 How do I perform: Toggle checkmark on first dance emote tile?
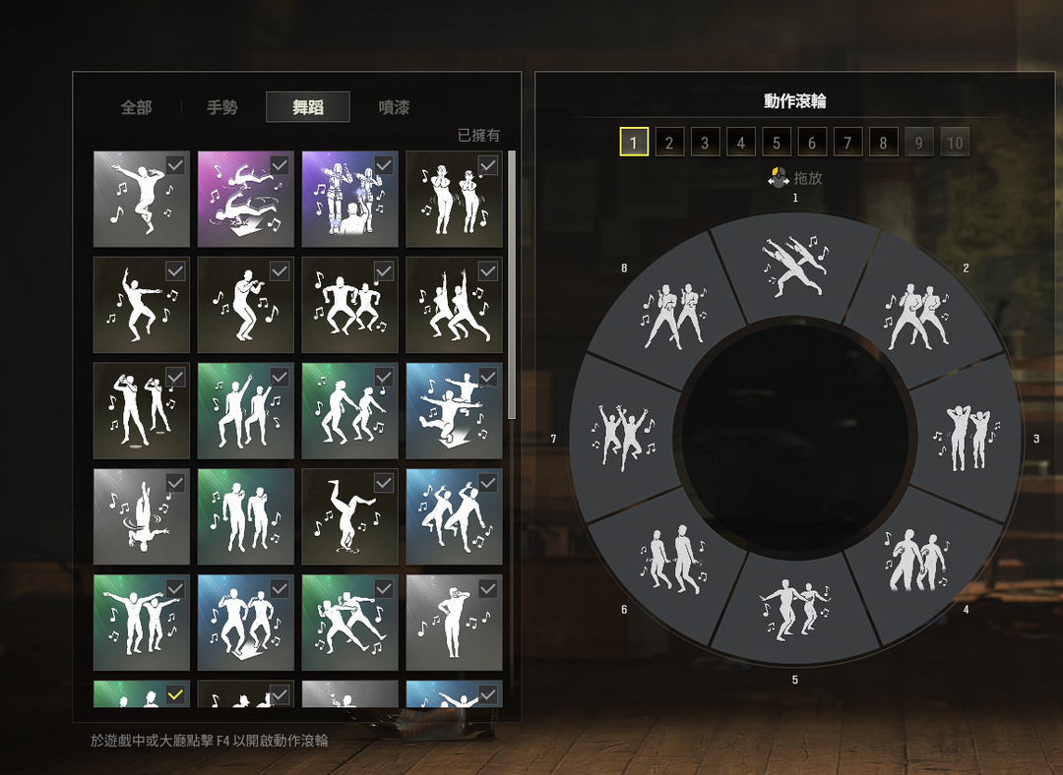click(175, 165)
